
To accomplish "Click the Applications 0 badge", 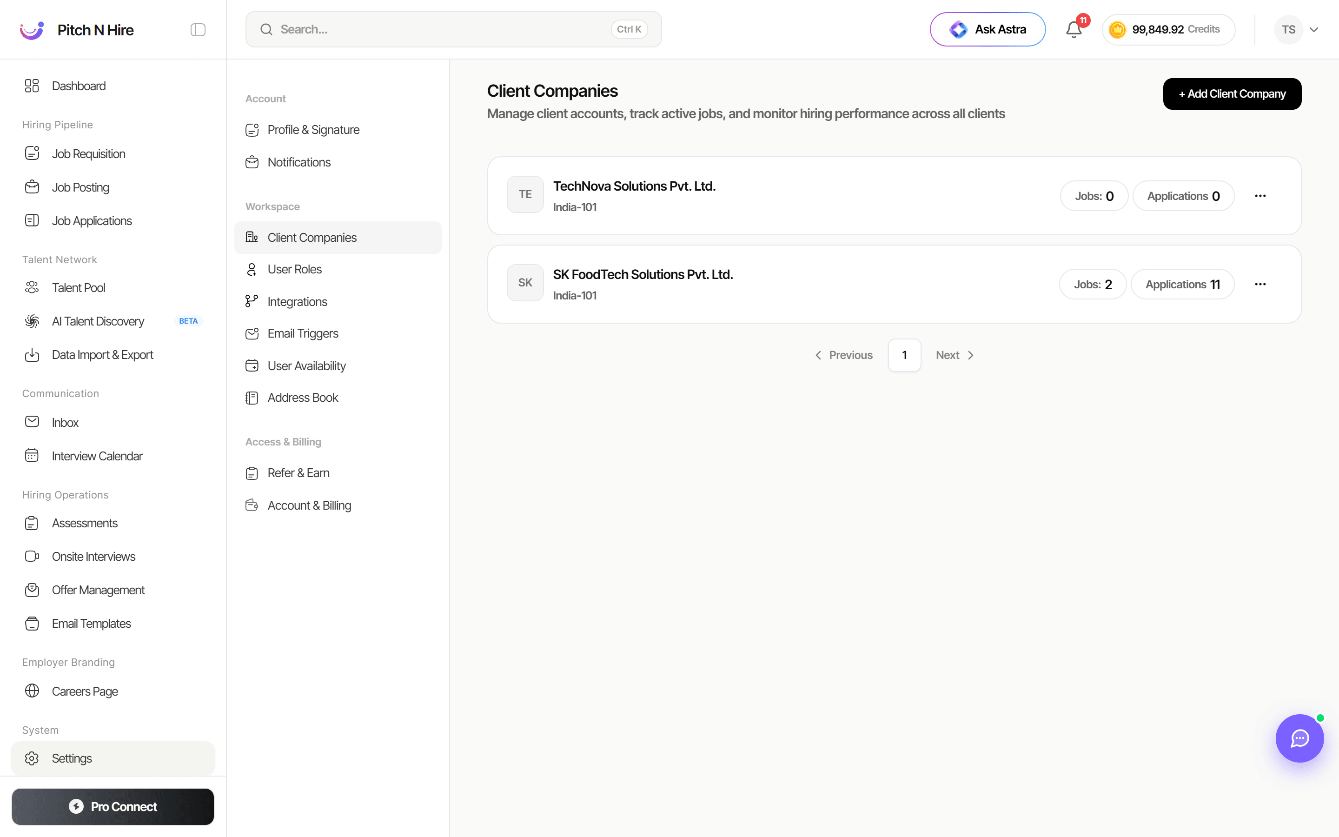I will pos(1184,196).
